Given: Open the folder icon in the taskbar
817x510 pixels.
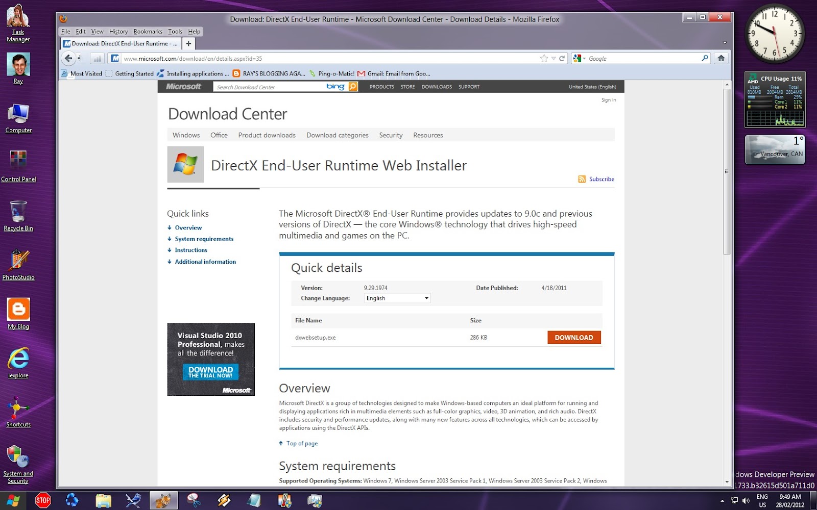Looking at the screenshot, I should click(103, 500).
